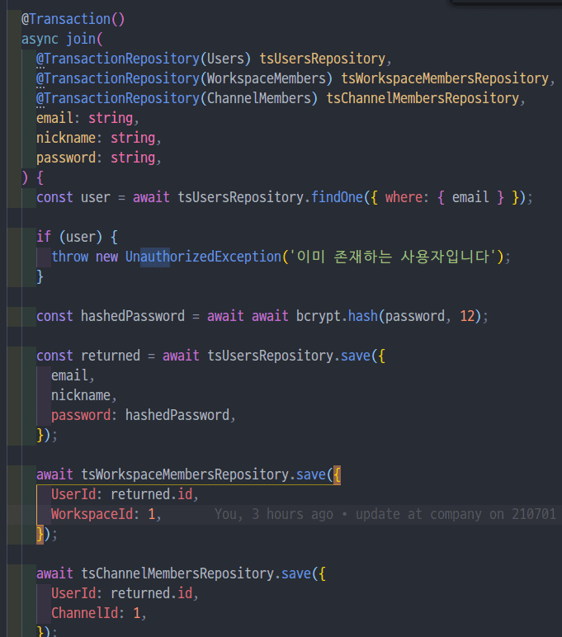Click the Korean error message string
This screenshot has height=637, width=562.
pyautogui.click(x=394, y=257)
